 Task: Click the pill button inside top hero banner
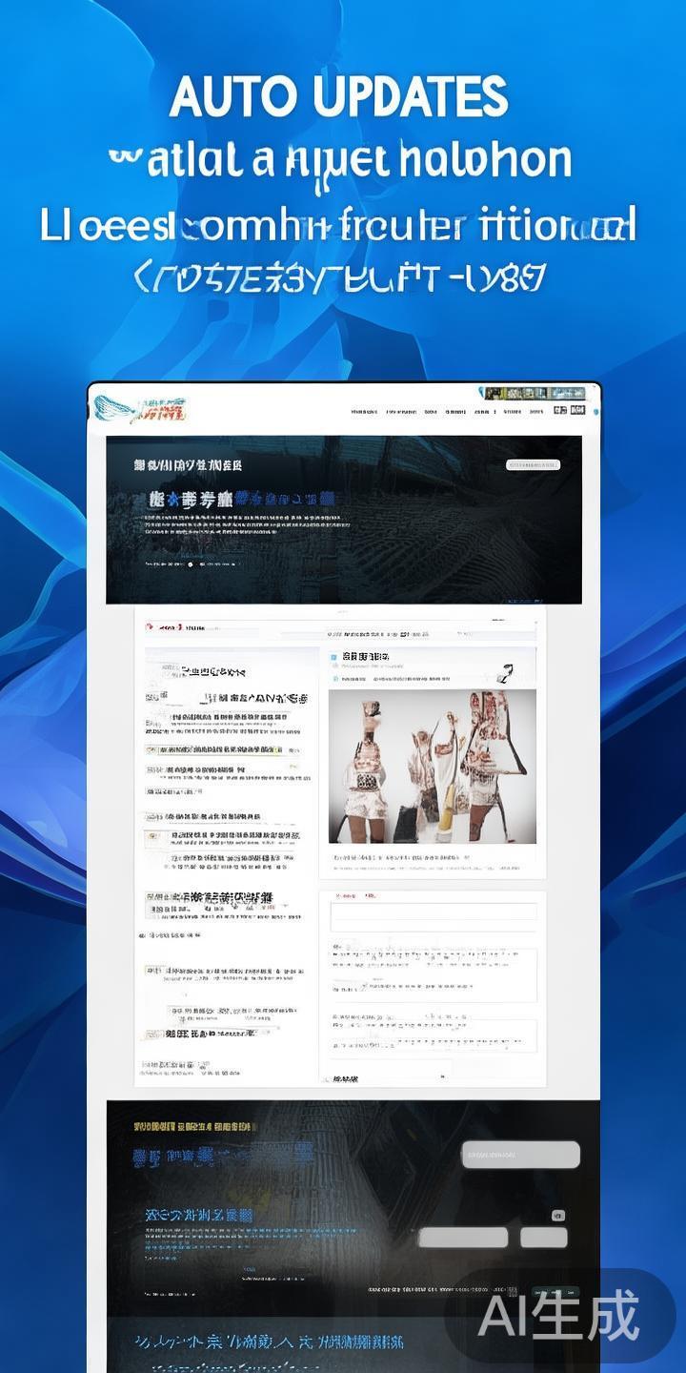533,465
